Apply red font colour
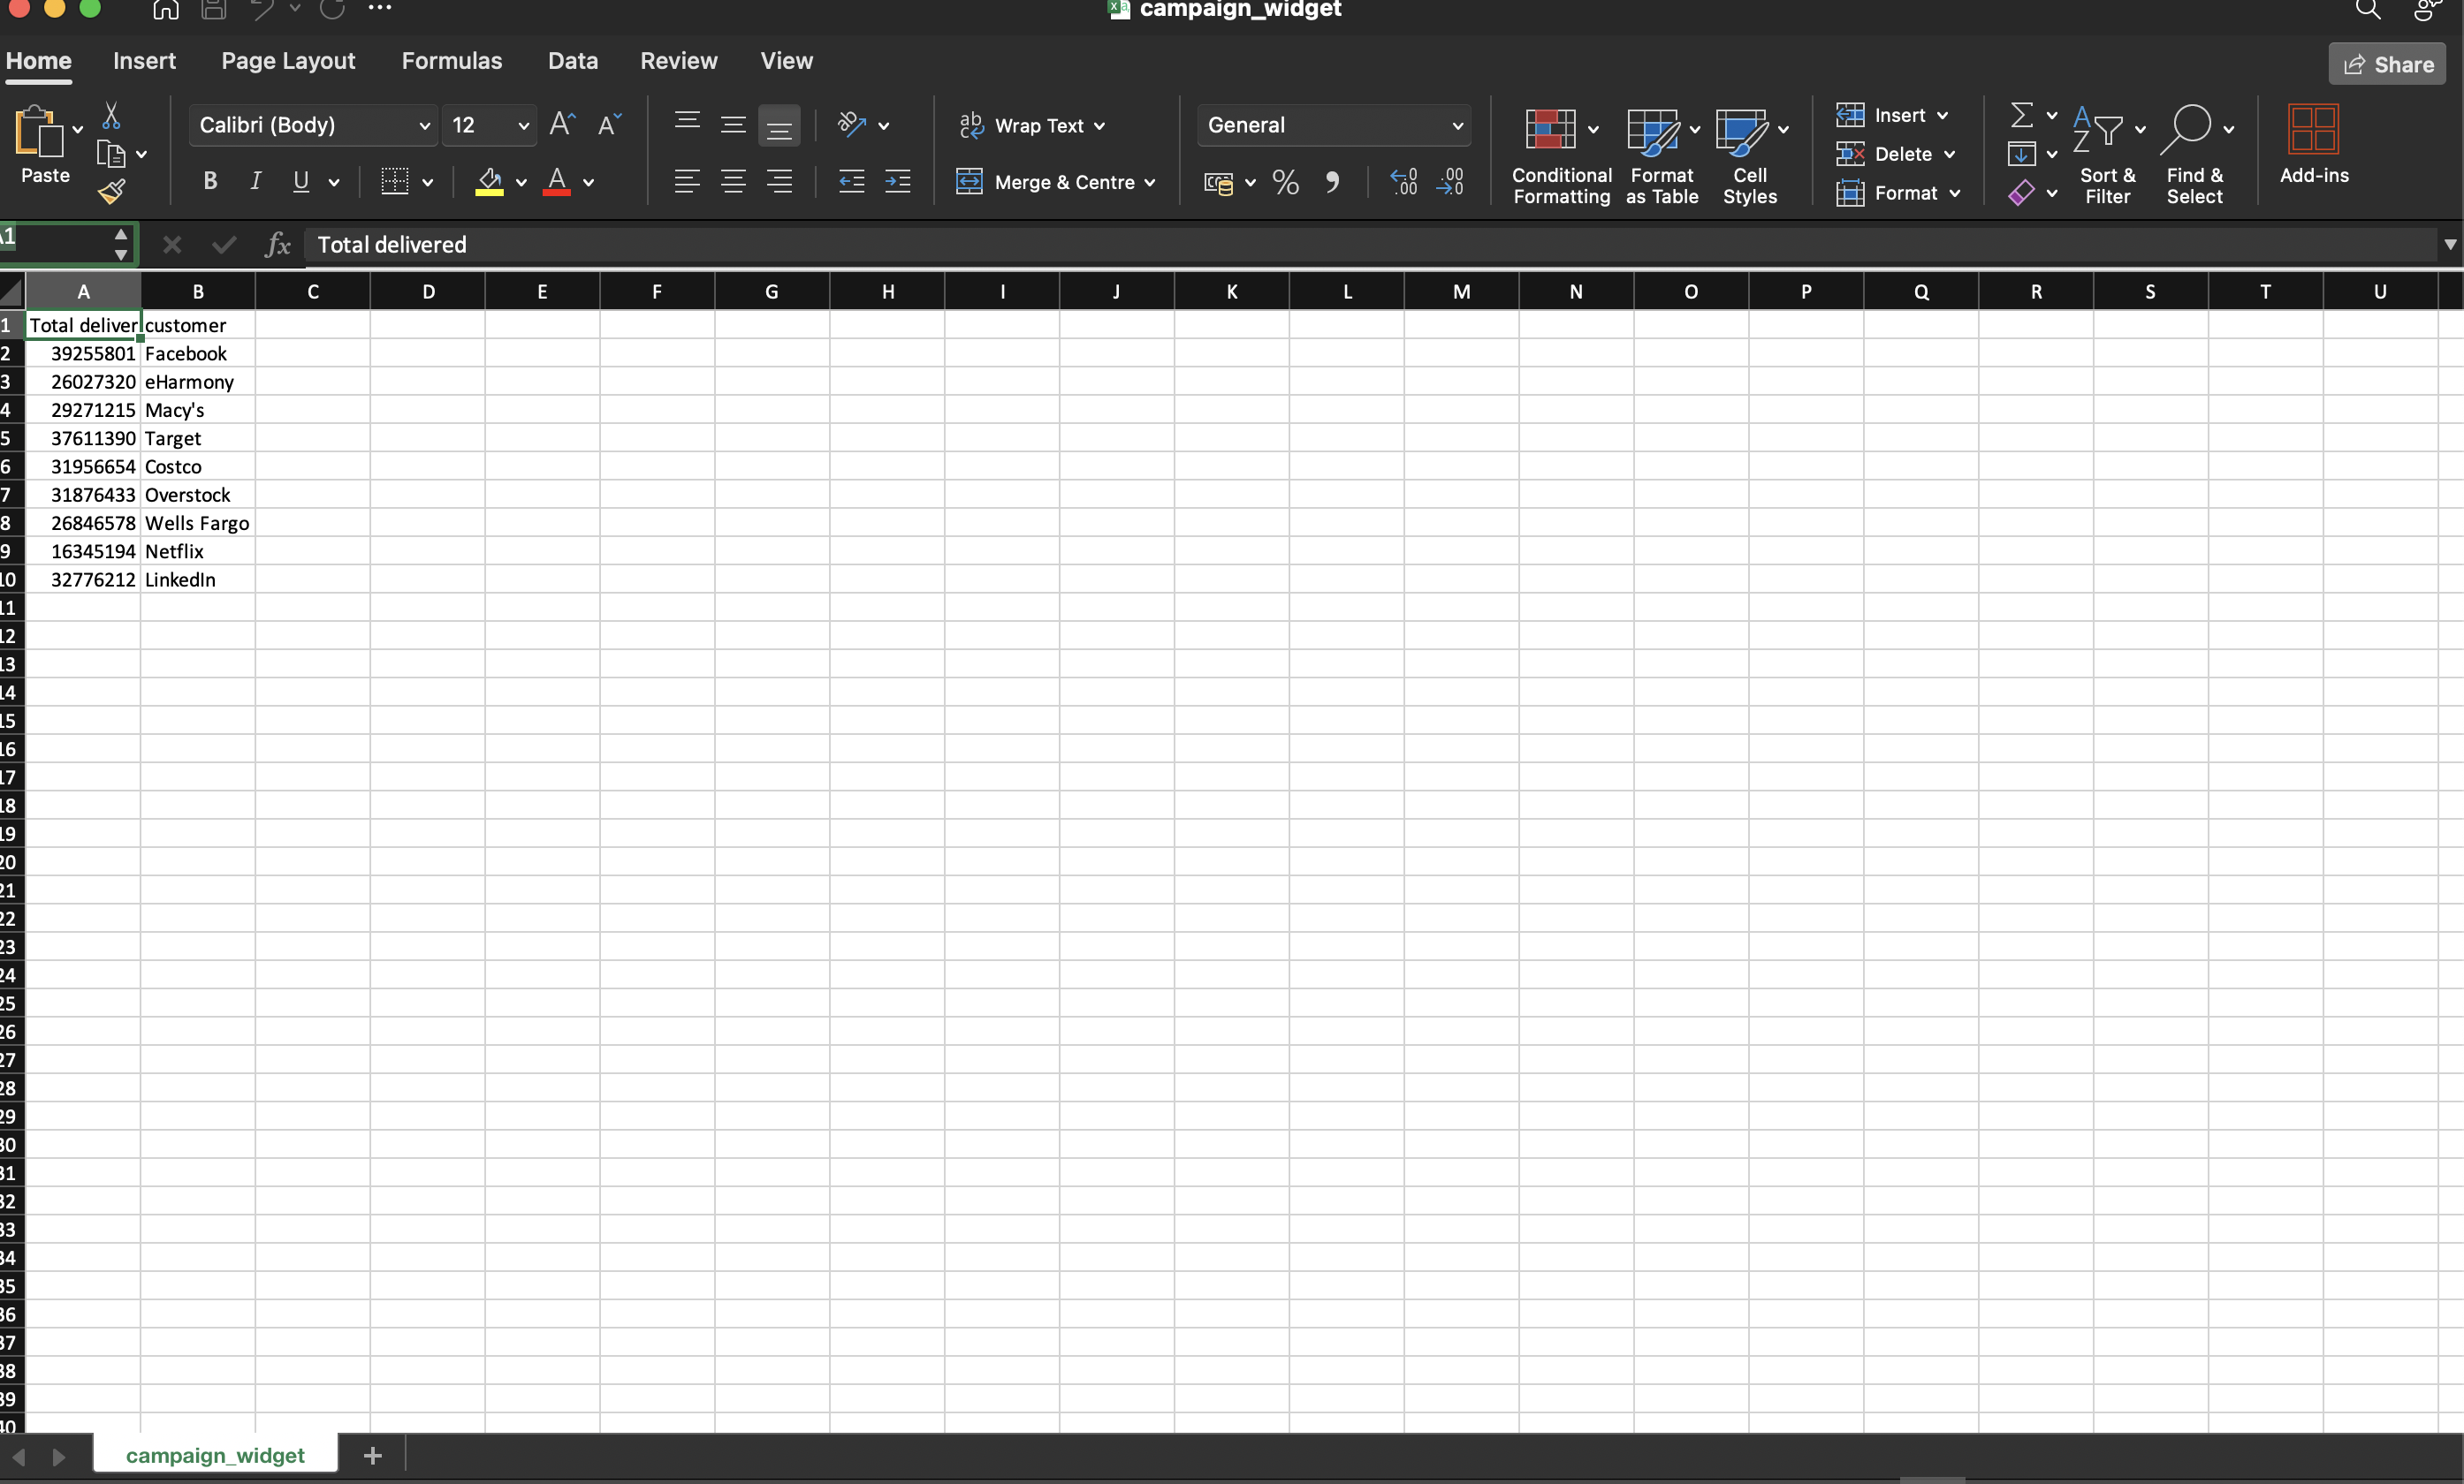 tap(557, 181)
